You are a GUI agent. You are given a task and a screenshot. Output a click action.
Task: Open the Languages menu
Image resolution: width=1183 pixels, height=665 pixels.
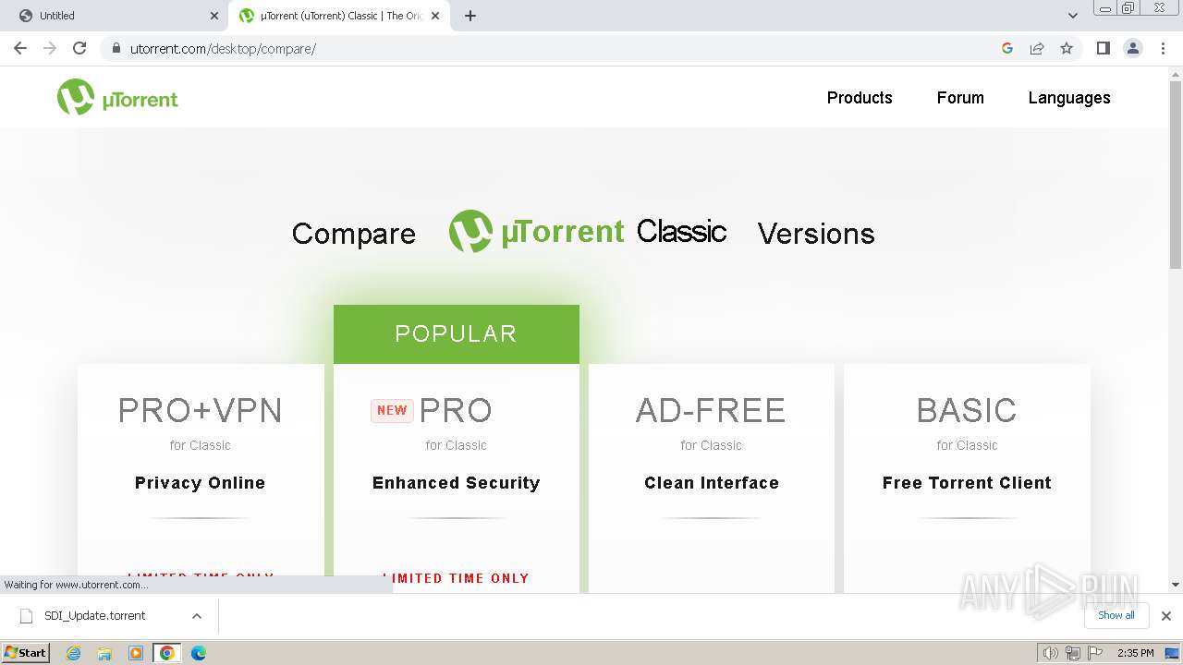pyautogui.click(x=1069, y=98)
